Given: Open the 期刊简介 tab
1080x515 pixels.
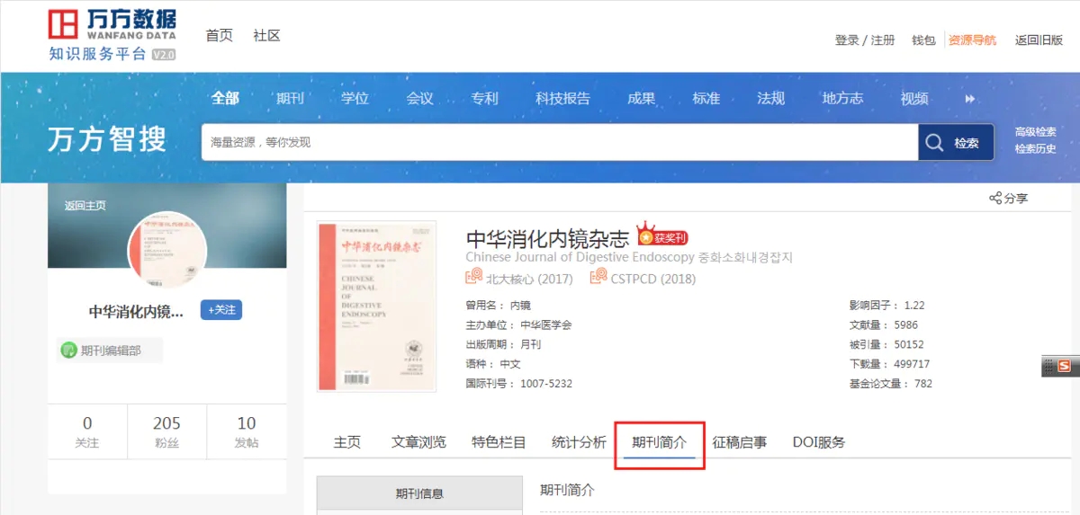Looking at the screenshot, I should coord(659,442).
